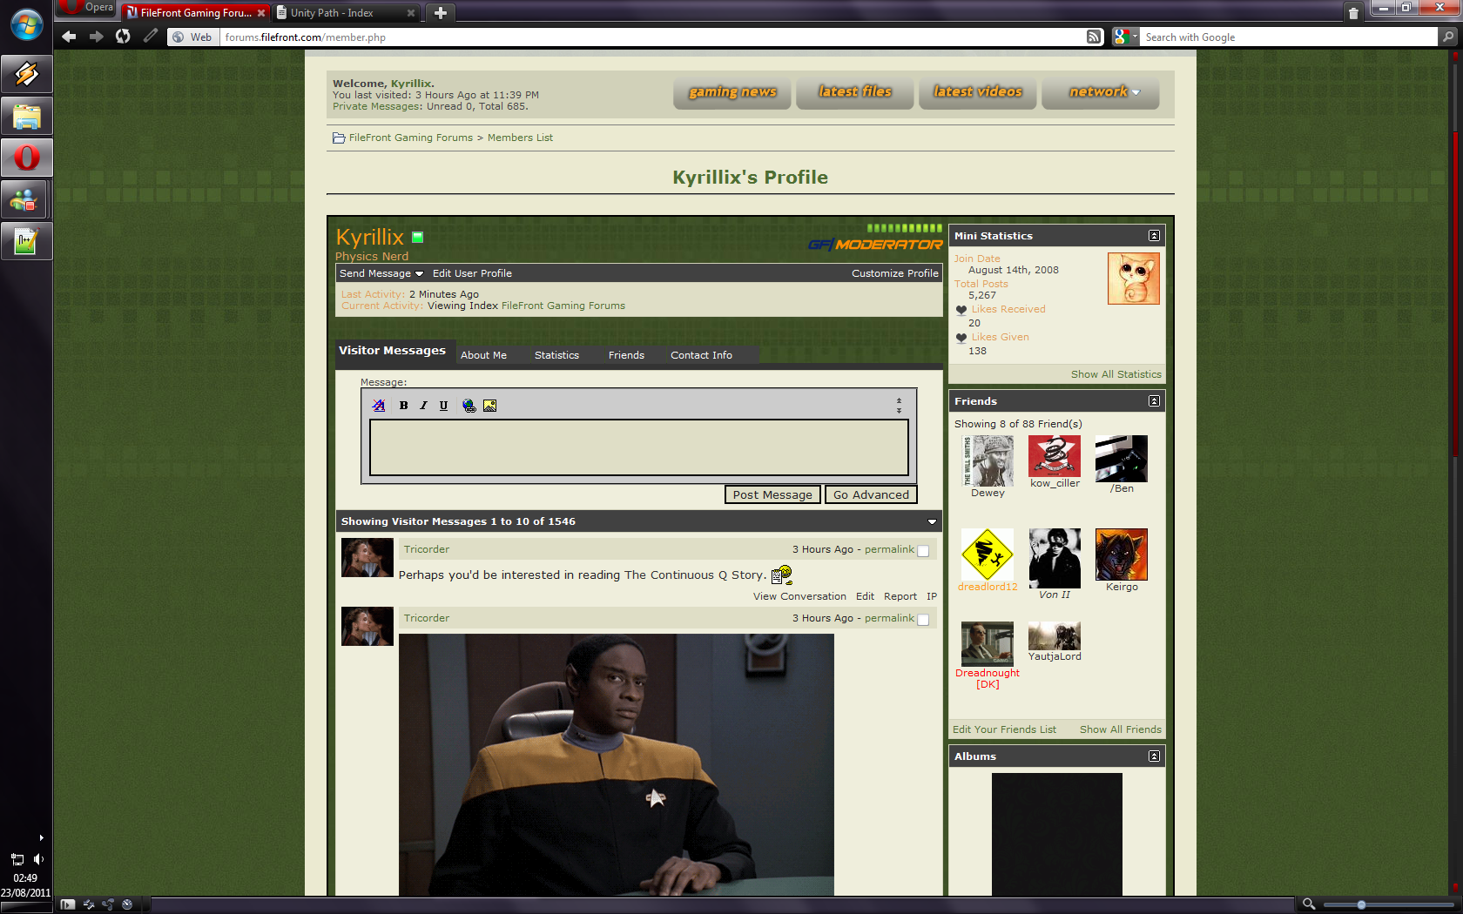The image size is (1463, 914).
Task: Open the latest videos button
Action: pyautogui.click(x=978, y=92)
